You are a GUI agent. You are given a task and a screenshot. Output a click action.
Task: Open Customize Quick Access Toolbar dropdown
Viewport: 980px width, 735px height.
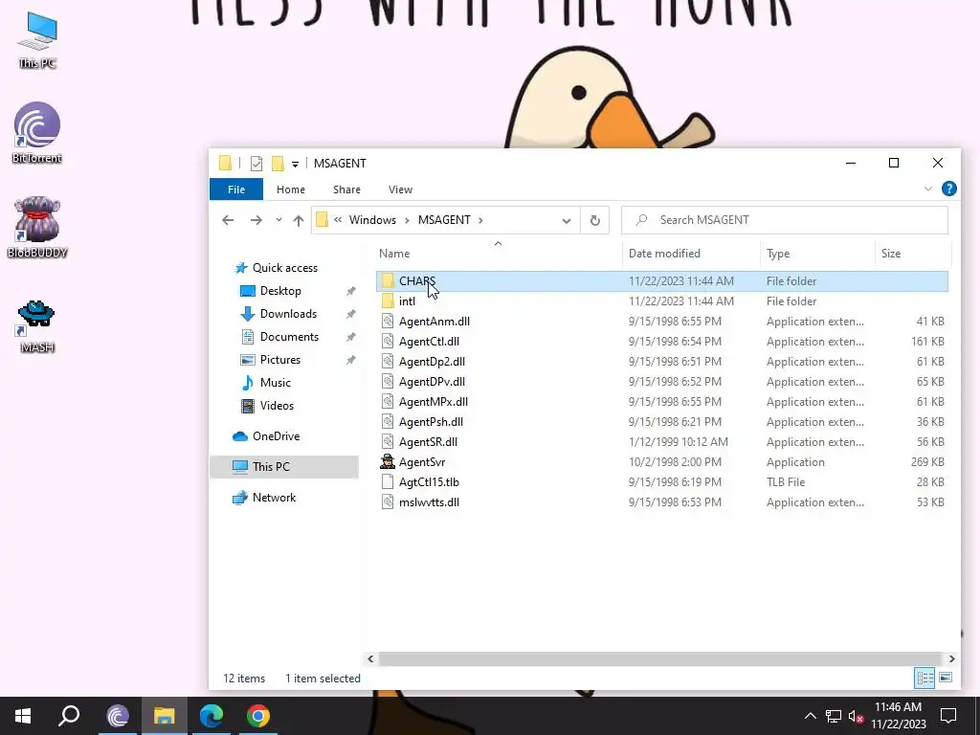click(295, 165)
